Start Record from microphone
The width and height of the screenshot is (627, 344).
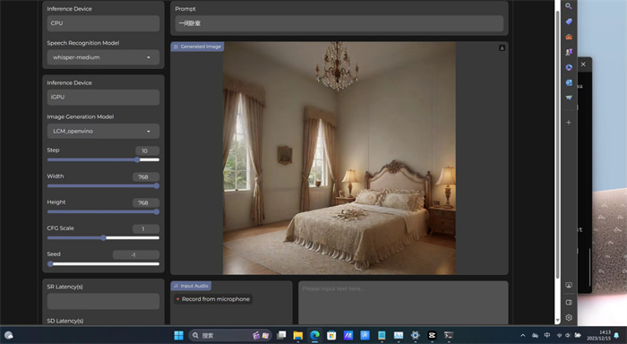pos(213,299)
